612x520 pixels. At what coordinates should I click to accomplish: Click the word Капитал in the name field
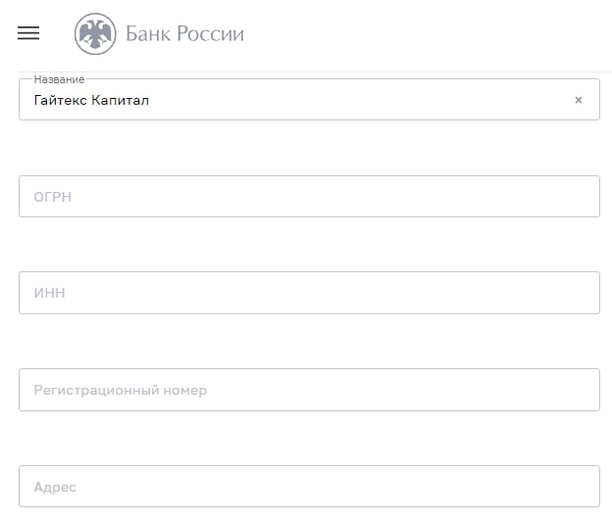coord(120,100)
